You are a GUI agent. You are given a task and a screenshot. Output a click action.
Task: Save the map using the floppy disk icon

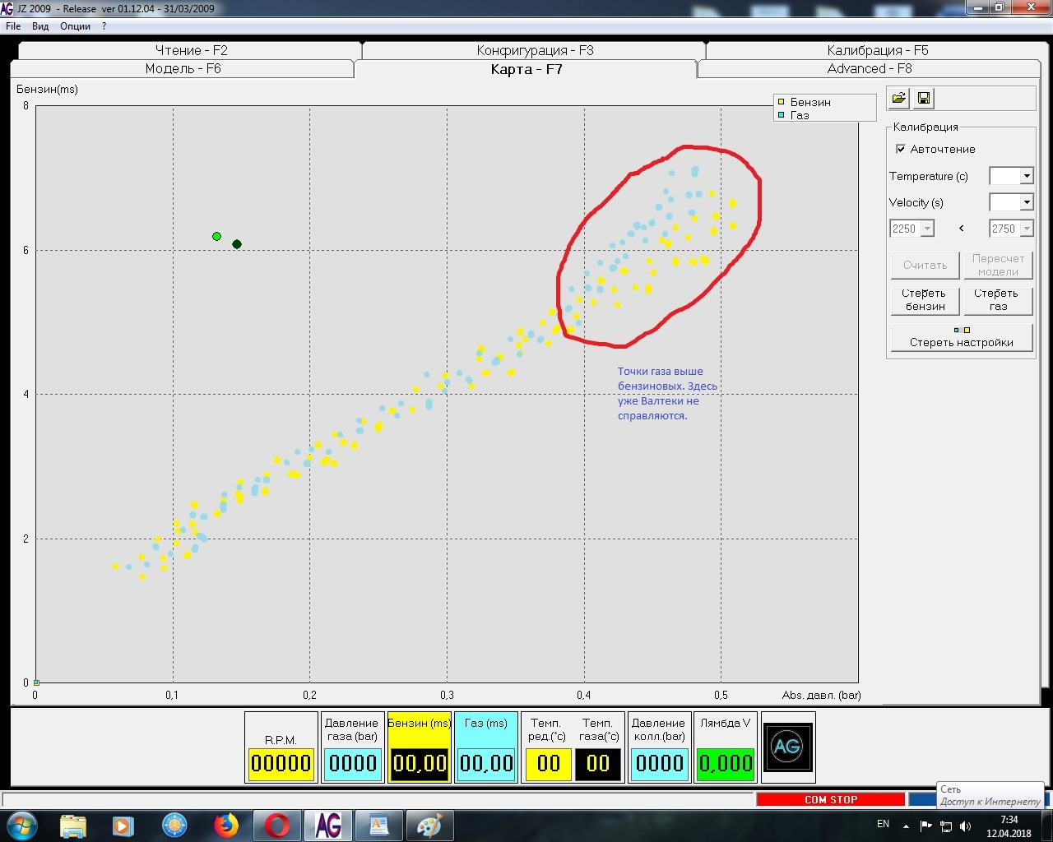[x=924, y=99]
